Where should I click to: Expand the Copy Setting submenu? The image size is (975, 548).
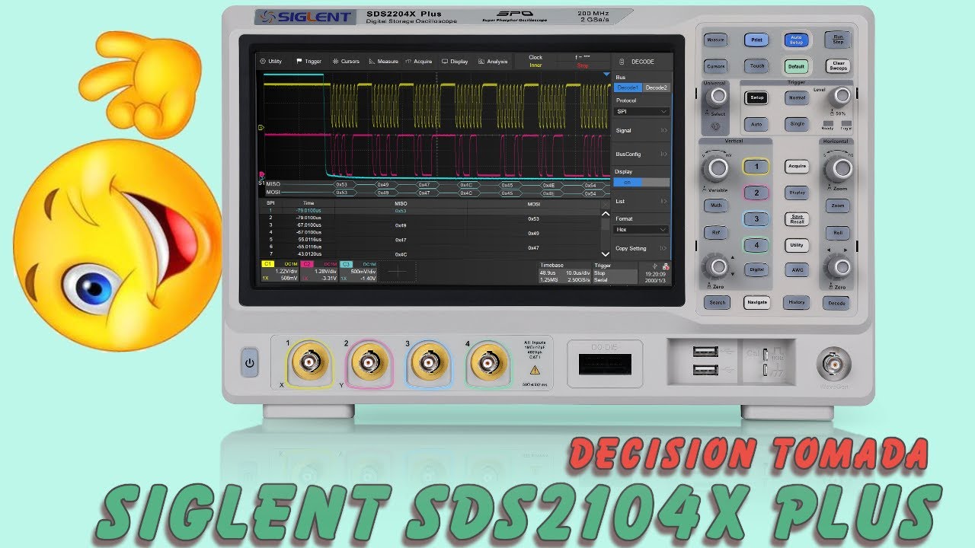[x=641, y=248]
